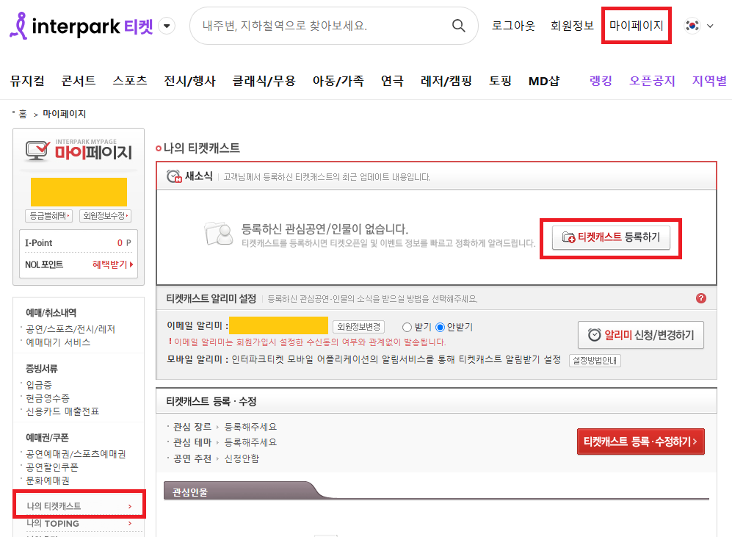
Task: Click the red question mark help icon
Action: (700, 298)
